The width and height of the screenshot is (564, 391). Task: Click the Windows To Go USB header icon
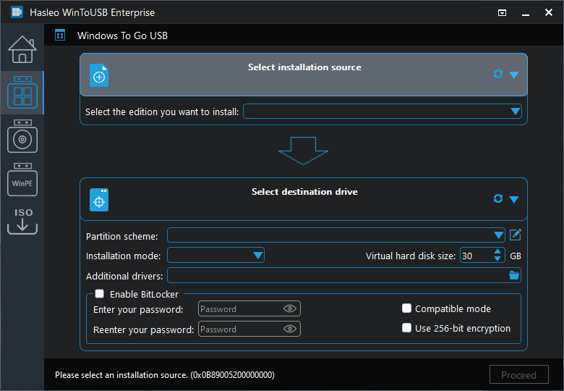click(x=60, y=35)
